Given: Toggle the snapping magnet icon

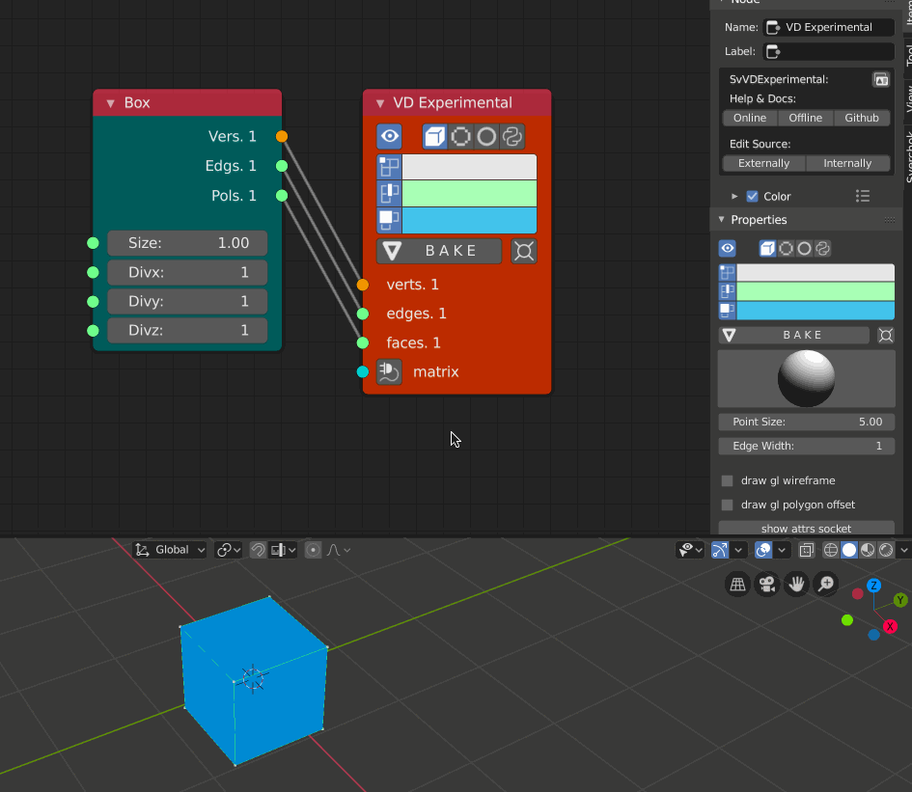Looking at the screenshot, I should (258, 550).
